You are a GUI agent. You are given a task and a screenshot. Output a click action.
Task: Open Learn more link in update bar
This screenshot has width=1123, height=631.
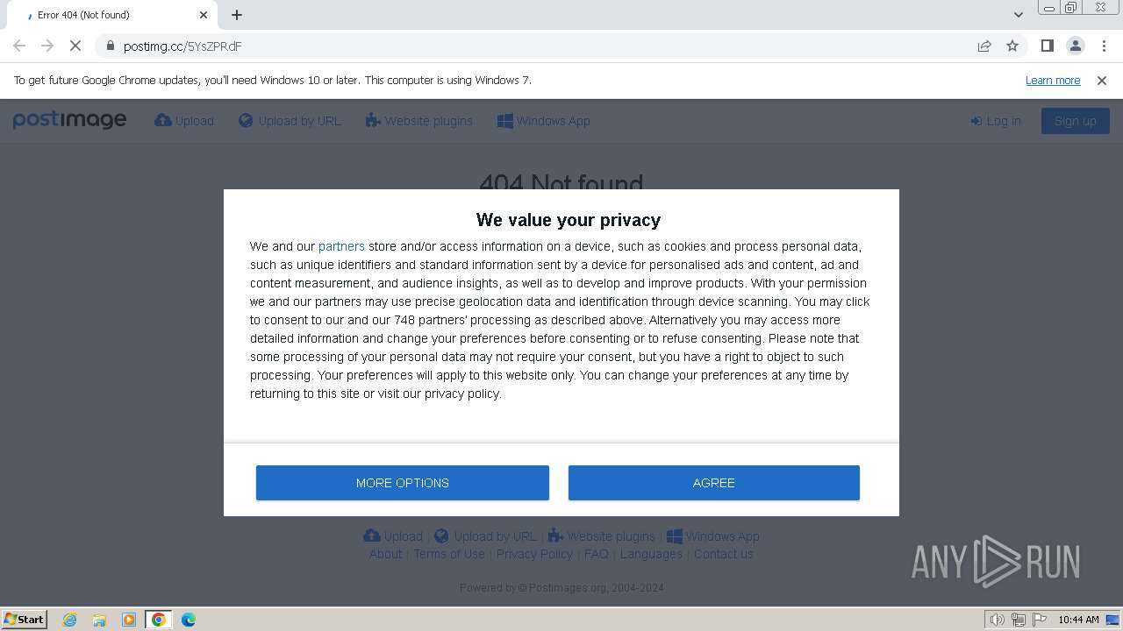1053,80
